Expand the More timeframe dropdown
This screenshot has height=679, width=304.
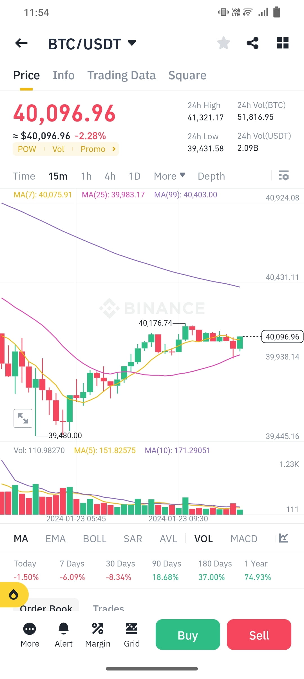tap(169, 176)
